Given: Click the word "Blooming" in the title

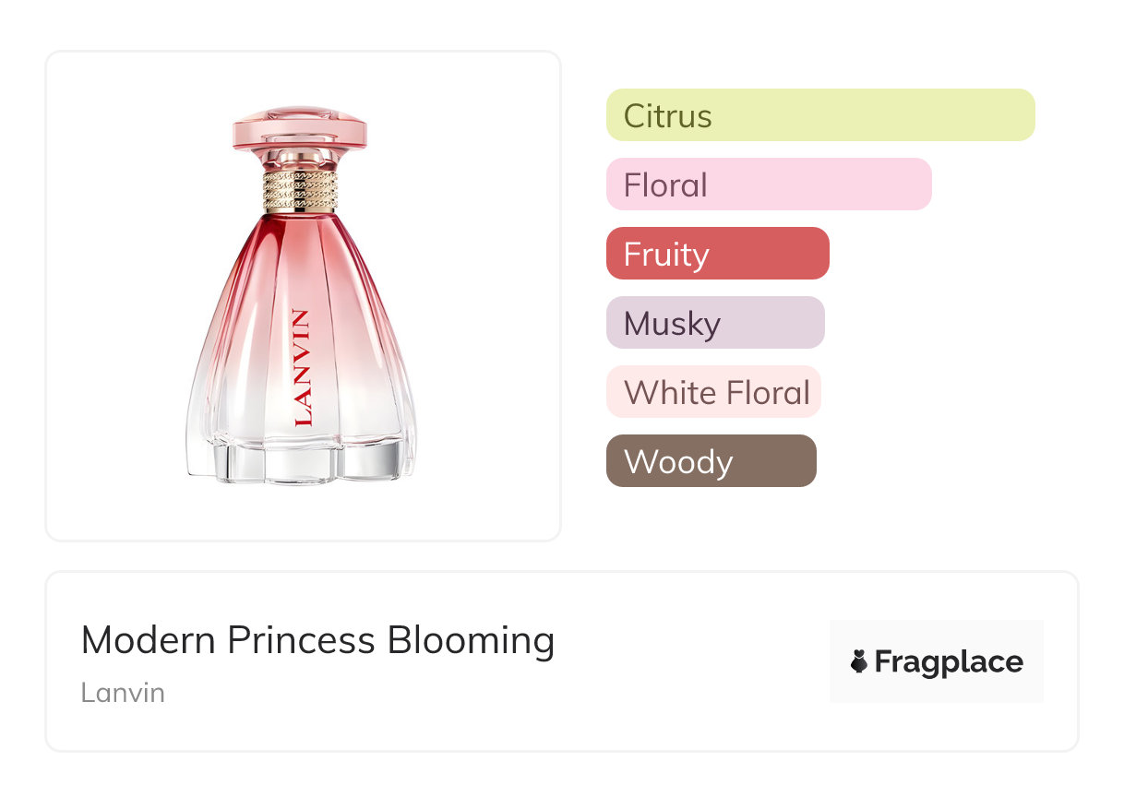Looking at the screenshot, I should [x=471, y=640].
